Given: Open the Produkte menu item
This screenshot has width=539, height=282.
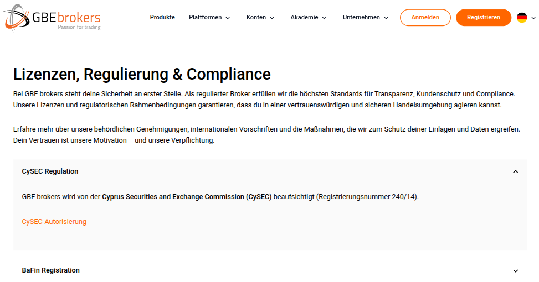Looking at the screenshot, I should tap(162, 18).
